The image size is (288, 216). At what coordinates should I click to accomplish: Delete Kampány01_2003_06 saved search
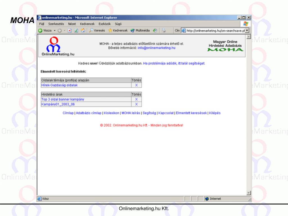click(x=136, y=104)
